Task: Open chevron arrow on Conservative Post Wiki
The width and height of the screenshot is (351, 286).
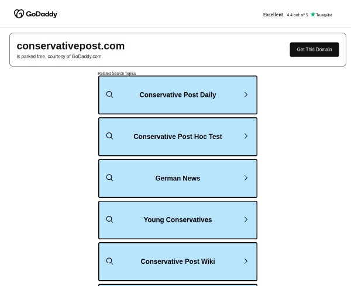Action: pyautogui.click(x=246, y=261)
